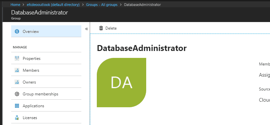The width and height of the screenshot is (270, 125).
Task: Click the Group memberships gear icon
Action: point(17,94)
